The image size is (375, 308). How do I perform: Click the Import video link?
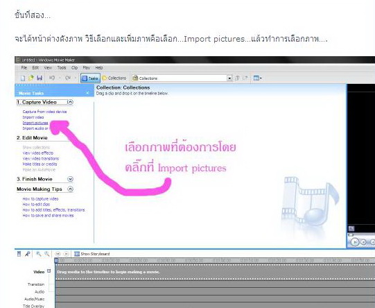(x=33, y=117)
